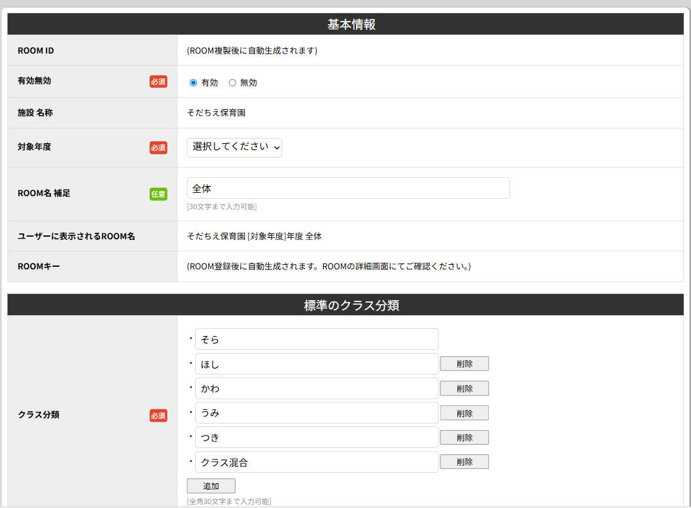Image resolution: width=691 pixels, height=508 pixels.
Task: Remove the うみ class with 削除
Action: [x=464, y=413]
